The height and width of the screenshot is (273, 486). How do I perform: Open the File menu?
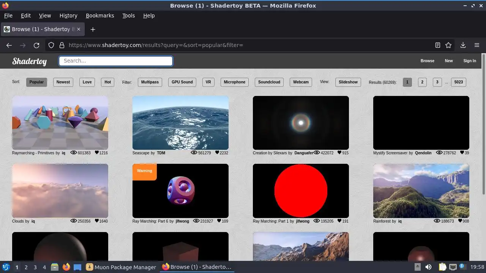coord(8,16)
